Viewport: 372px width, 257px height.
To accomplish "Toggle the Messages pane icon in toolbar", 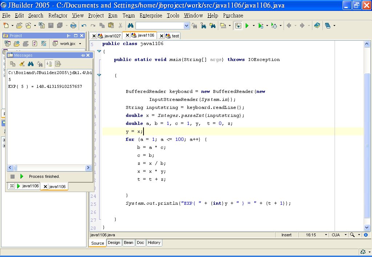I will [238, 25].
